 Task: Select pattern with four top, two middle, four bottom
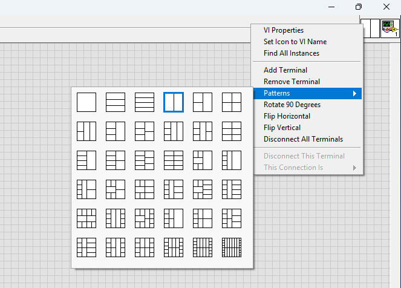point(86,218)
